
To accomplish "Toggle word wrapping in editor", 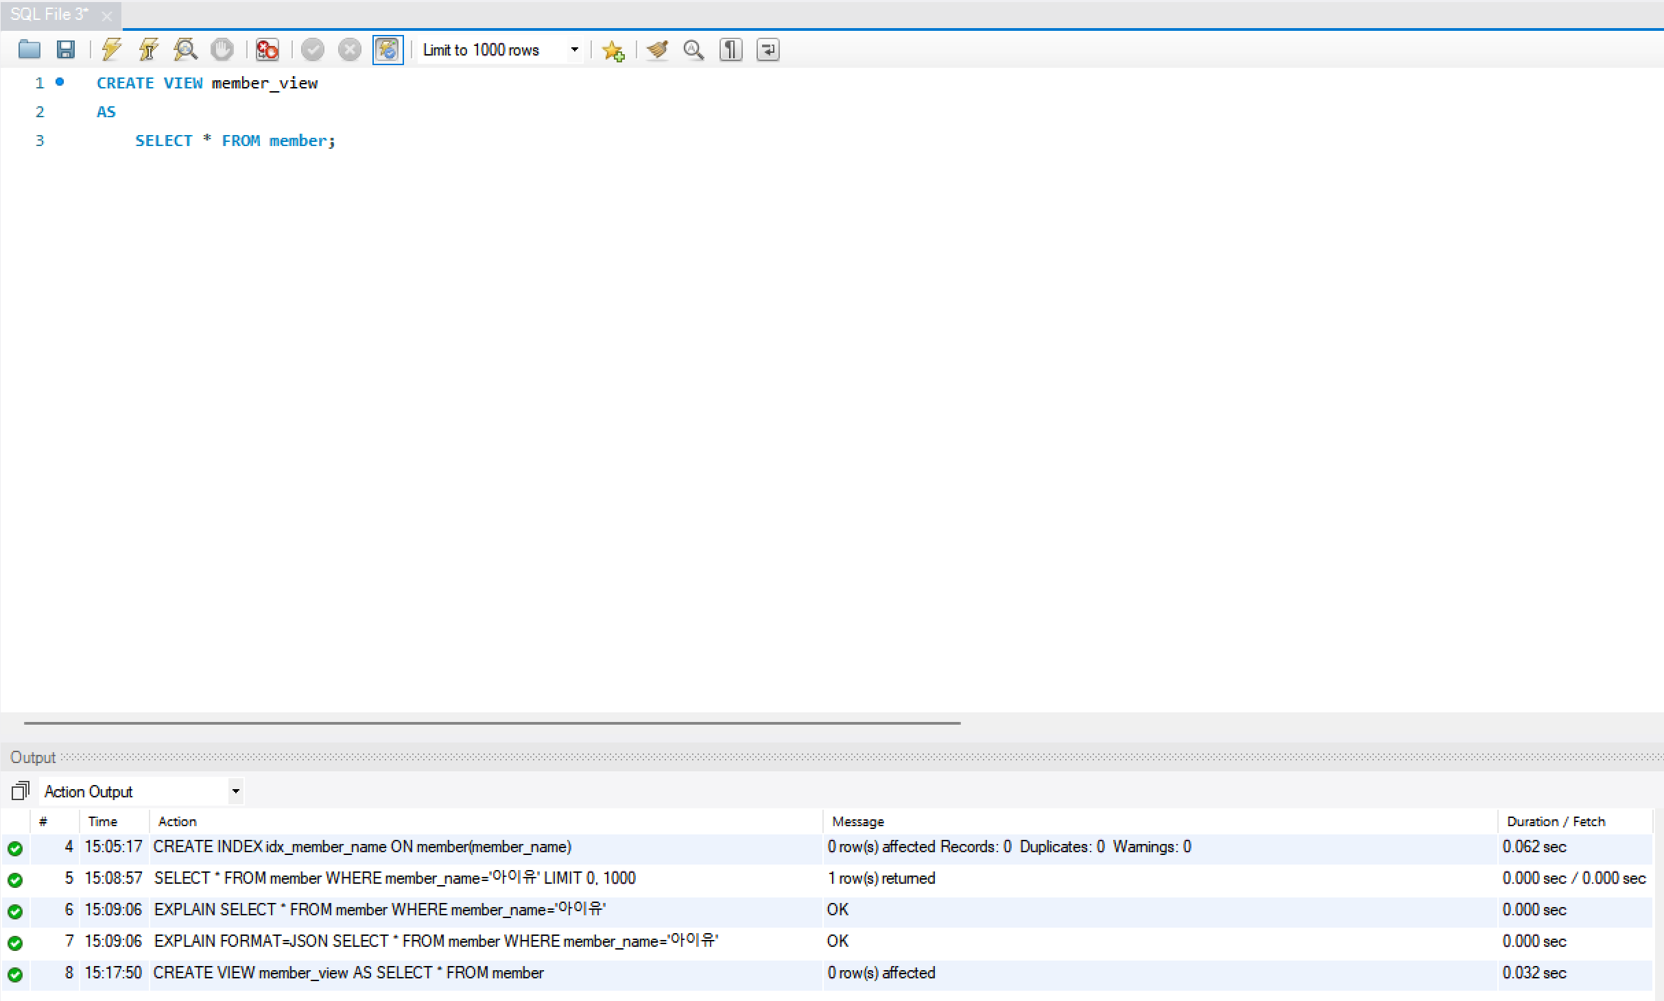I will (768, 49).
